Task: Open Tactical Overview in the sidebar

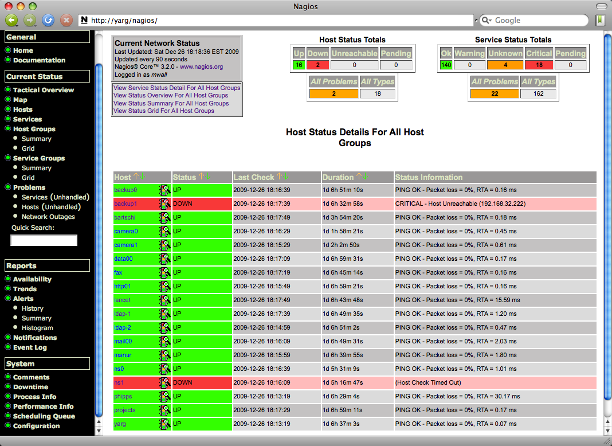Action: tap(43, 90)
